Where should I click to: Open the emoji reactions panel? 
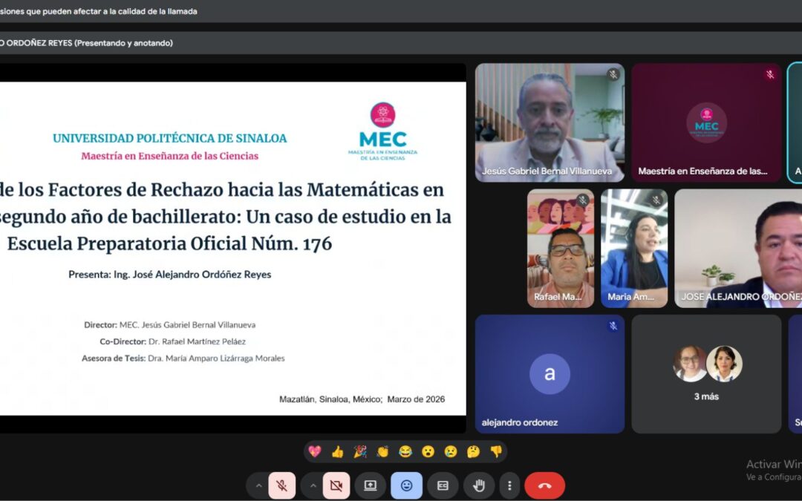pyautogui.click(x=407, y=485)
